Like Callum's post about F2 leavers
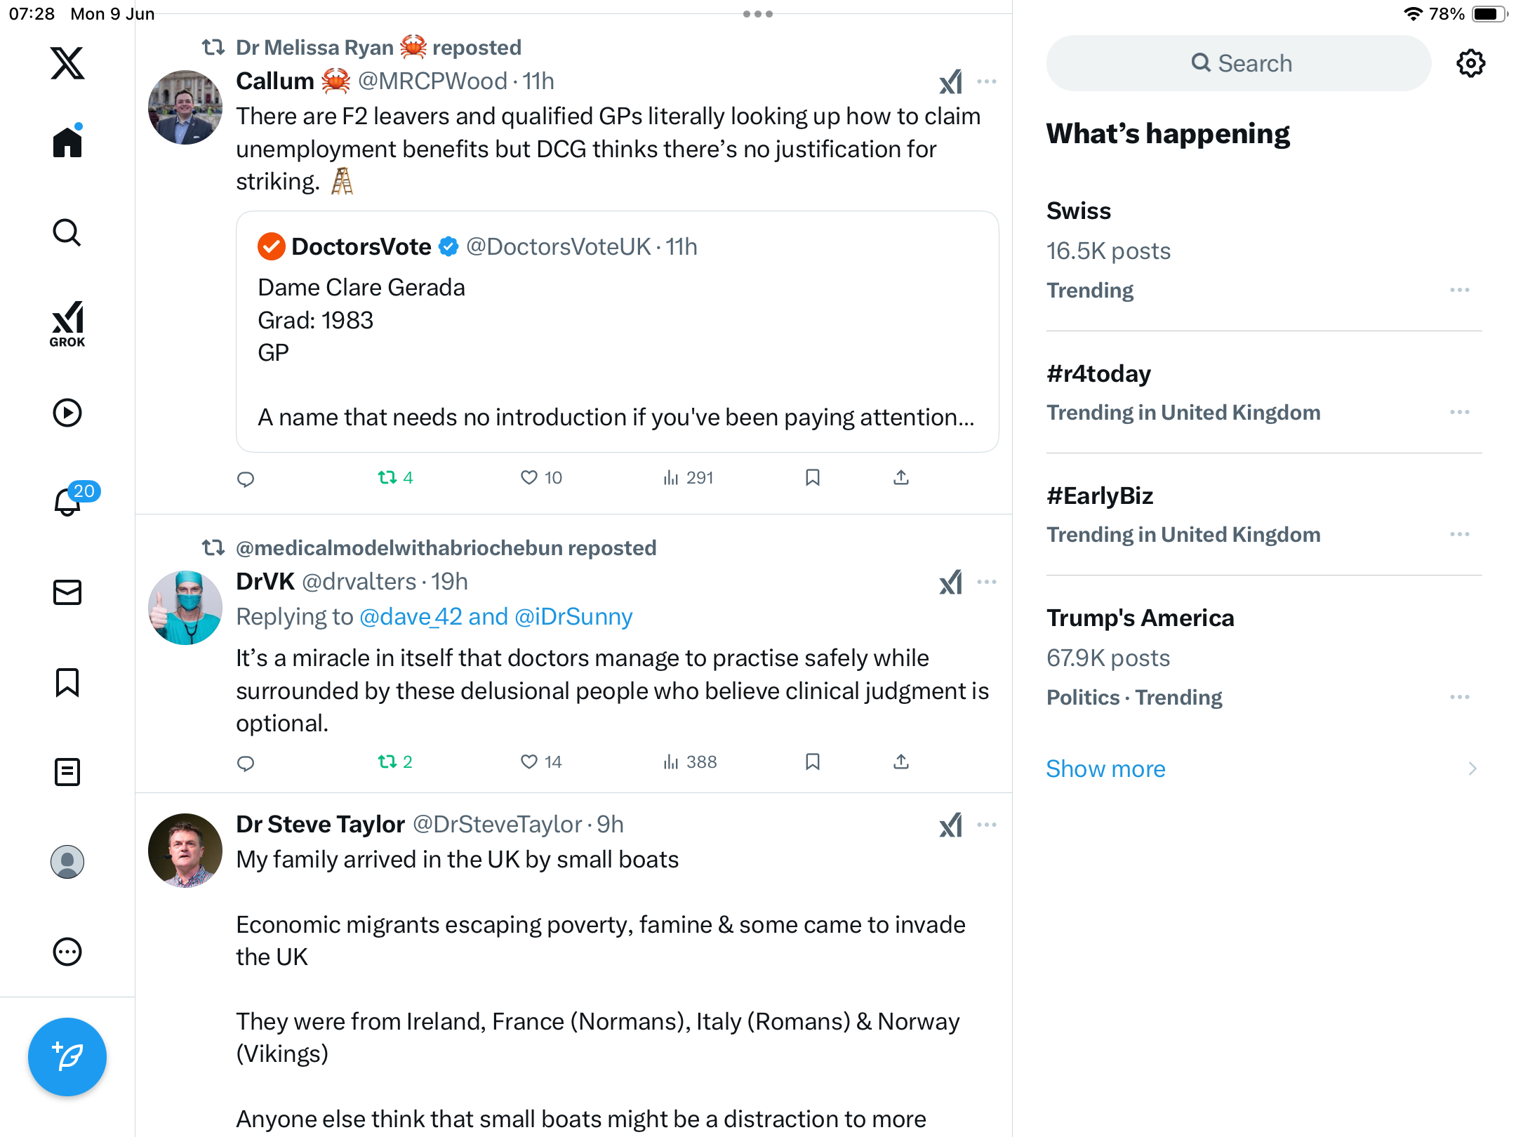The height and width of the screenshot is (1137, 1516). pos(541,478)
